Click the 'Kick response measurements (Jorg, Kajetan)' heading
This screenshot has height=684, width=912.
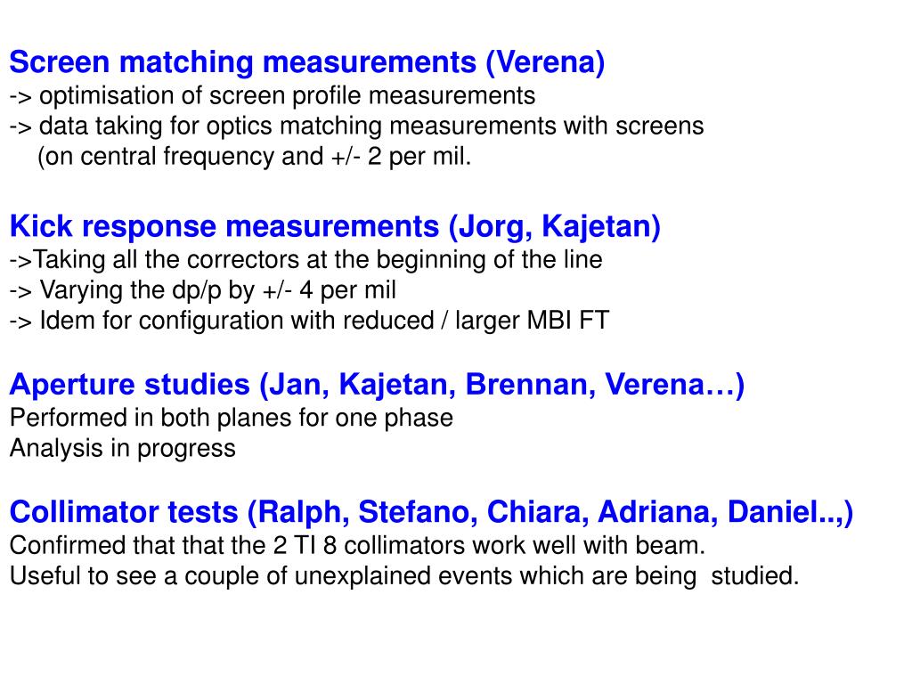point(335,226)
